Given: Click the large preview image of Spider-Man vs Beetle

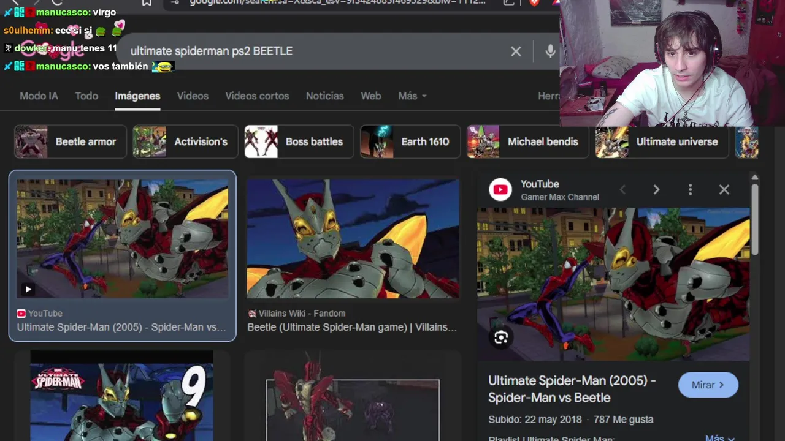Looking at the screenshot, I should pos(613,284).
